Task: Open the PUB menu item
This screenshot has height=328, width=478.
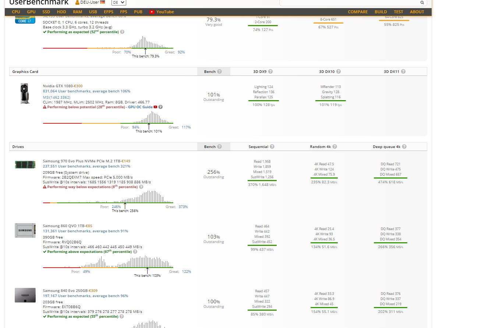Action: pyautogui.click(x=138, y=12)
